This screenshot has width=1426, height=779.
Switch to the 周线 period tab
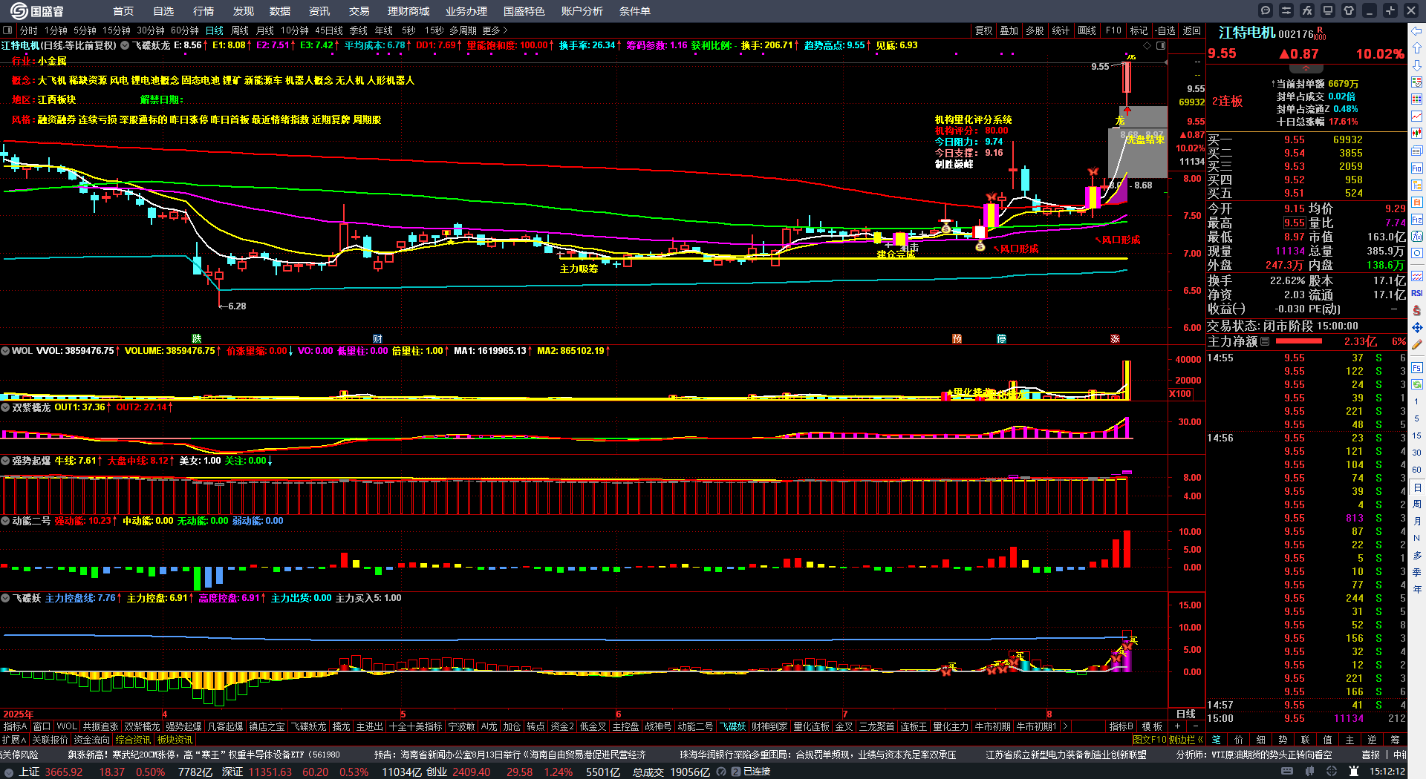click(240, 30)
